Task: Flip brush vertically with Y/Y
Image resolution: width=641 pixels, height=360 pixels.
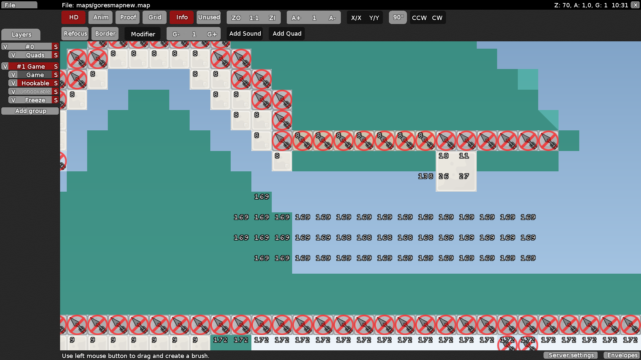Action: click(374, 18)
